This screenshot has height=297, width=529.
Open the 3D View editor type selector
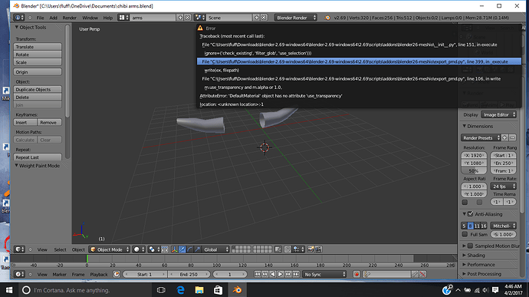20,249
